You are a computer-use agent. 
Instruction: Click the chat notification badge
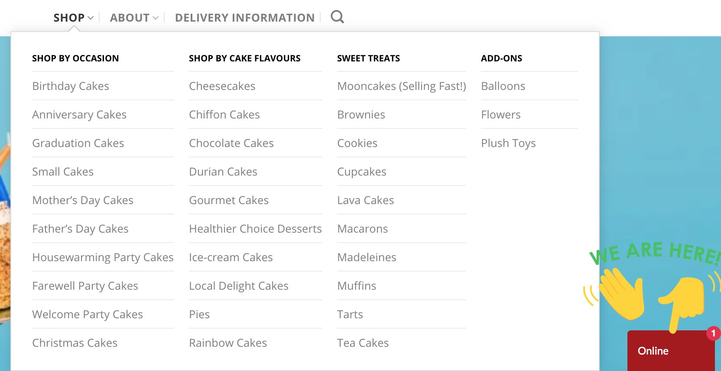click(x=713, y=333)
